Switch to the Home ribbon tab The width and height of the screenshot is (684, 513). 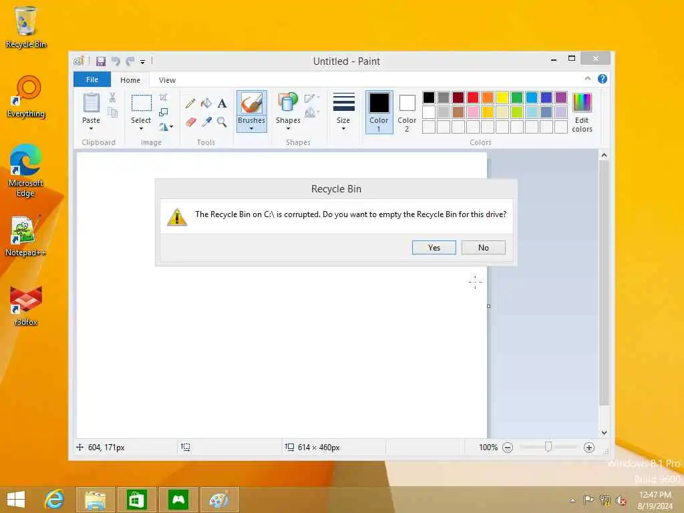130,80
